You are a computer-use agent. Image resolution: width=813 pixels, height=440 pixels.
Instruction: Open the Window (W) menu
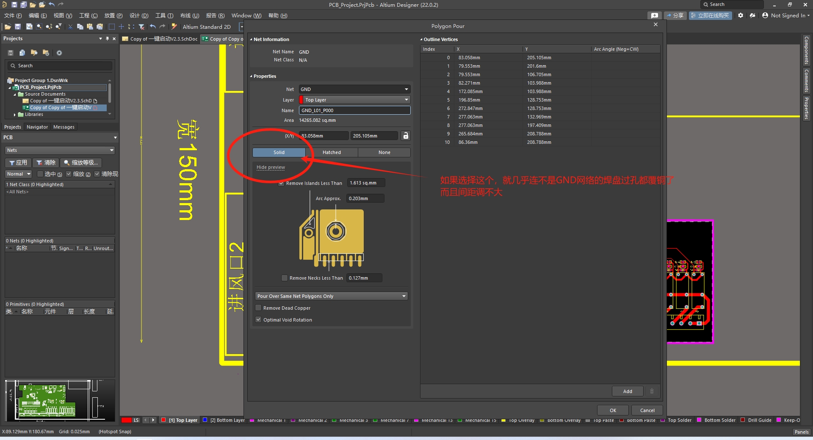[246, 16]
